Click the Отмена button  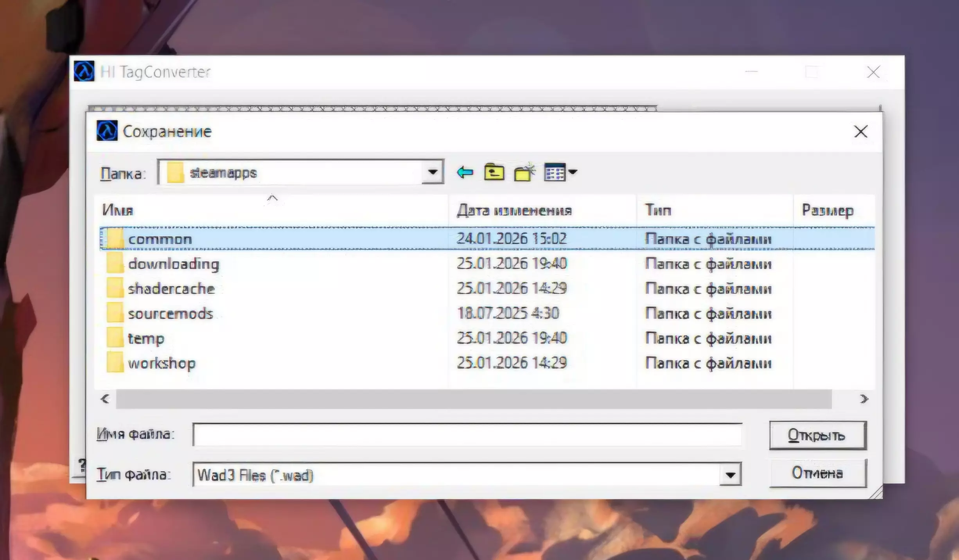817,473
